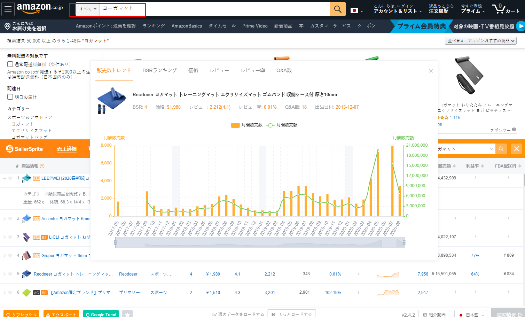Screen dimensions: 525x317
Task: Favorite the LEEPWEI product heart icon
Action: (x=10, y=178)
